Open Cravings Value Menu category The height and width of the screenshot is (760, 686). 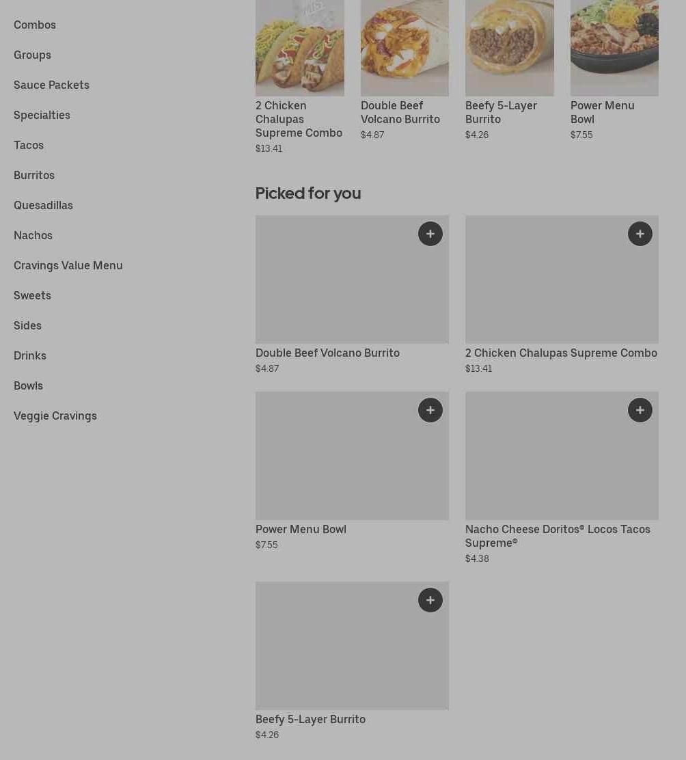68,265
